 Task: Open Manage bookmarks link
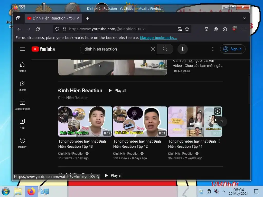point(158,38)
